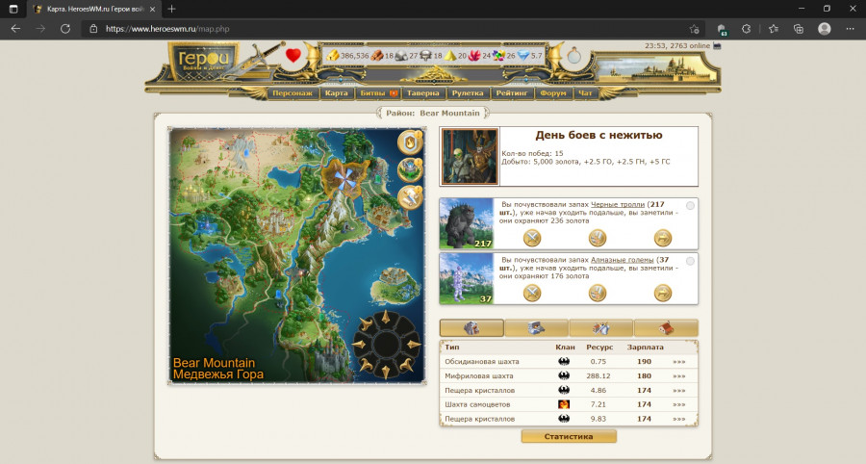
Task: Open the Чат menu
Action: tap(585, 93)
